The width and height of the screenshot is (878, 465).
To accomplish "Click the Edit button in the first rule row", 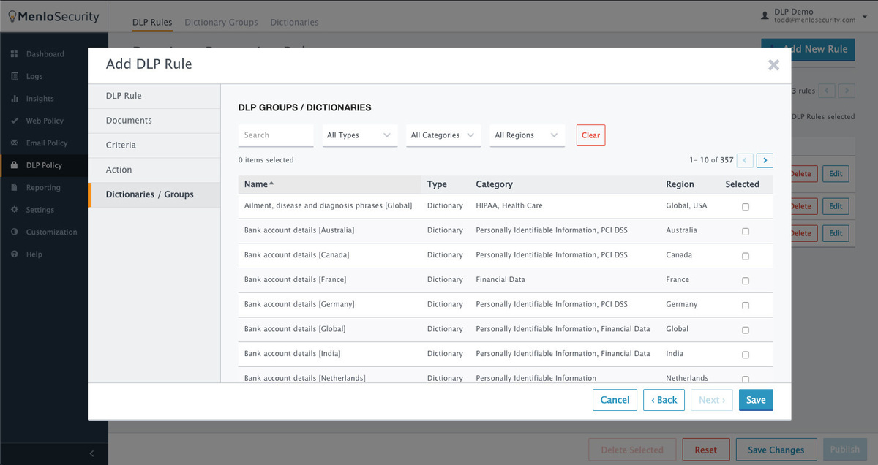I will (836, 174).
